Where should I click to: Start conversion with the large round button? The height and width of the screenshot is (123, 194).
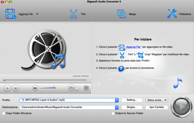point(182,107)
